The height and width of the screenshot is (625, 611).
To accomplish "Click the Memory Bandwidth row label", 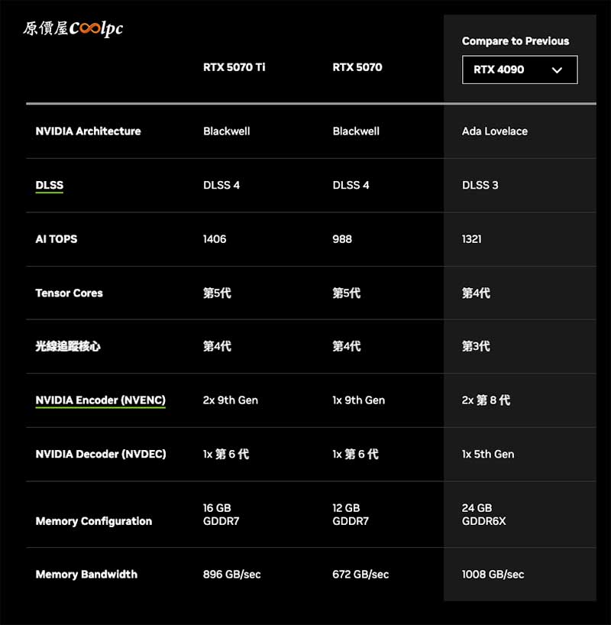I will click(86, 575).
